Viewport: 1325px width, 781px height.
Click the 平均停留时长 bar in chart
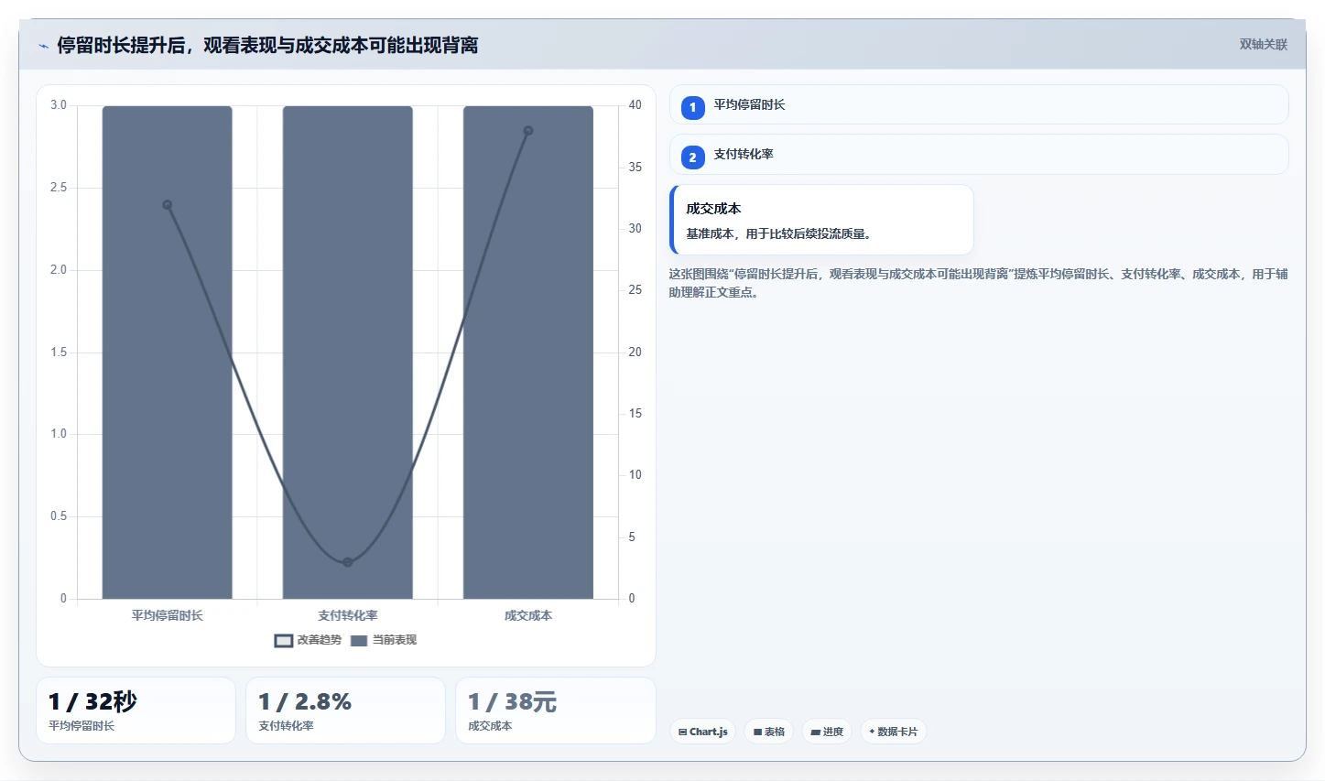click(x=167, y=353)
